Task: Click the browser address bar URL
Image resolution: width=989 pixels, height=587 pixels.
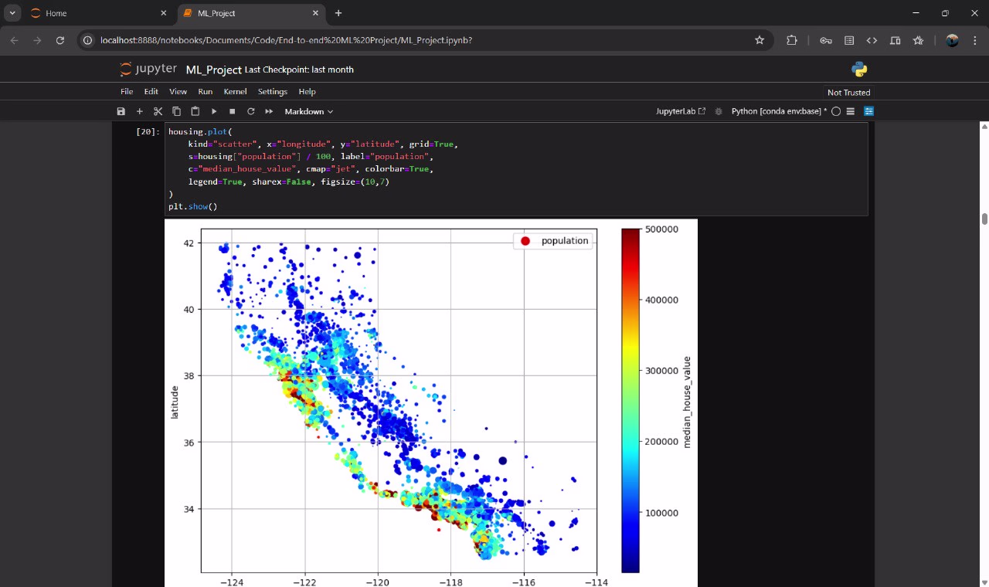Action: click(286, 40)
